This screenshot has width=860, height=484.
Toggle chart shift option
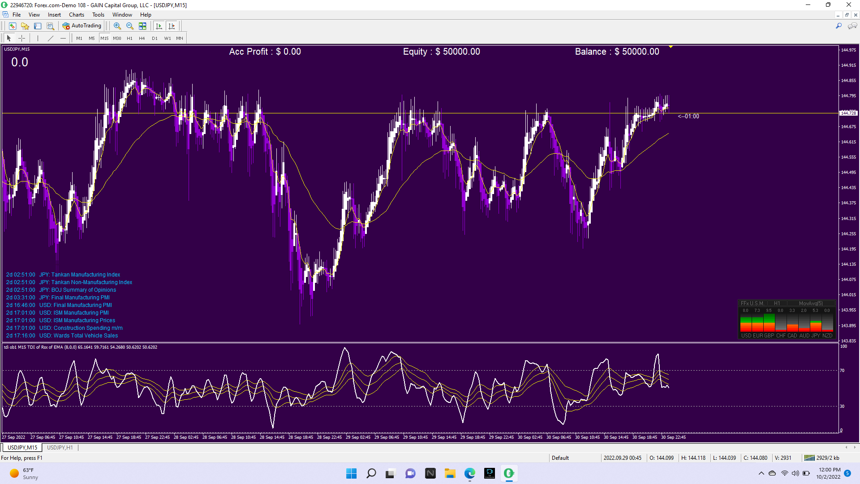click(172, 26)
